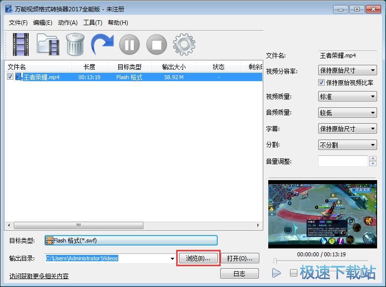
Task: Close the converter window
Action: click(x=373, y=9)
